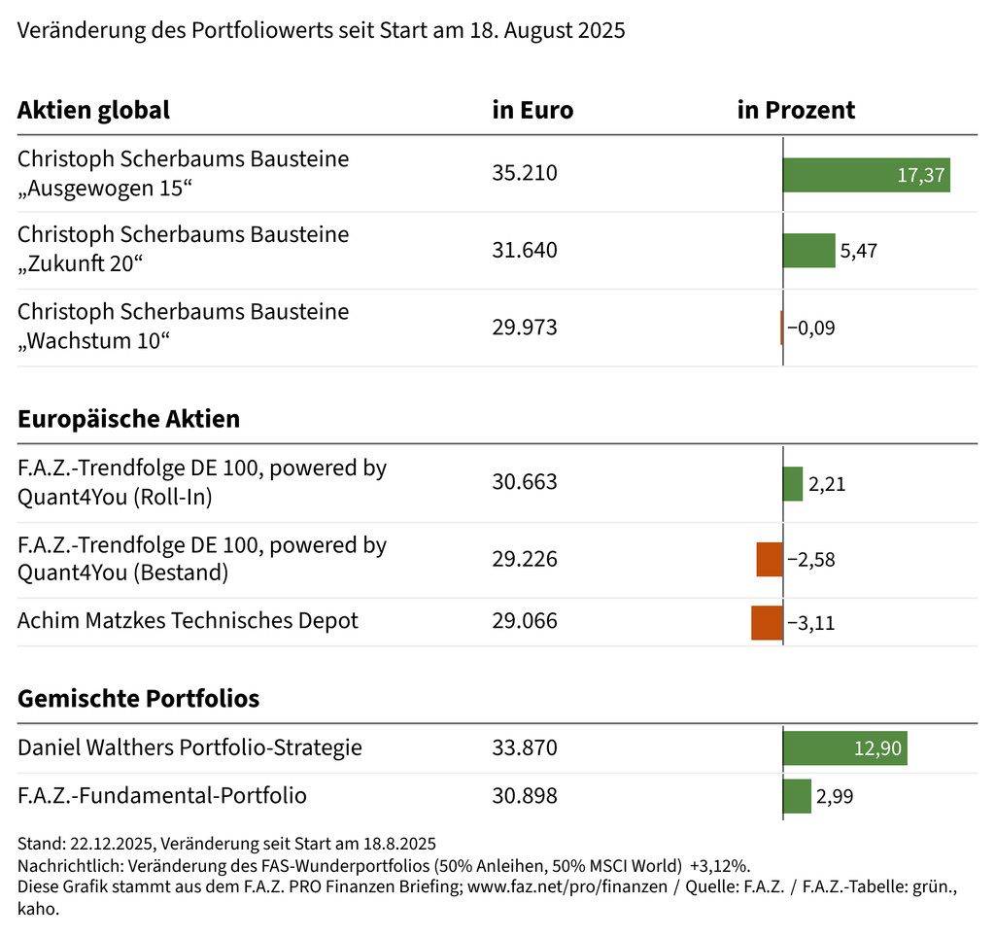
Task: Click the orange −3,11 percent bar
Action: coord(767,622)
